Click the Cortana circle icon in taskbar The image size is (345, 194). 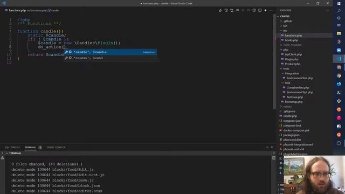click(339, 18)
